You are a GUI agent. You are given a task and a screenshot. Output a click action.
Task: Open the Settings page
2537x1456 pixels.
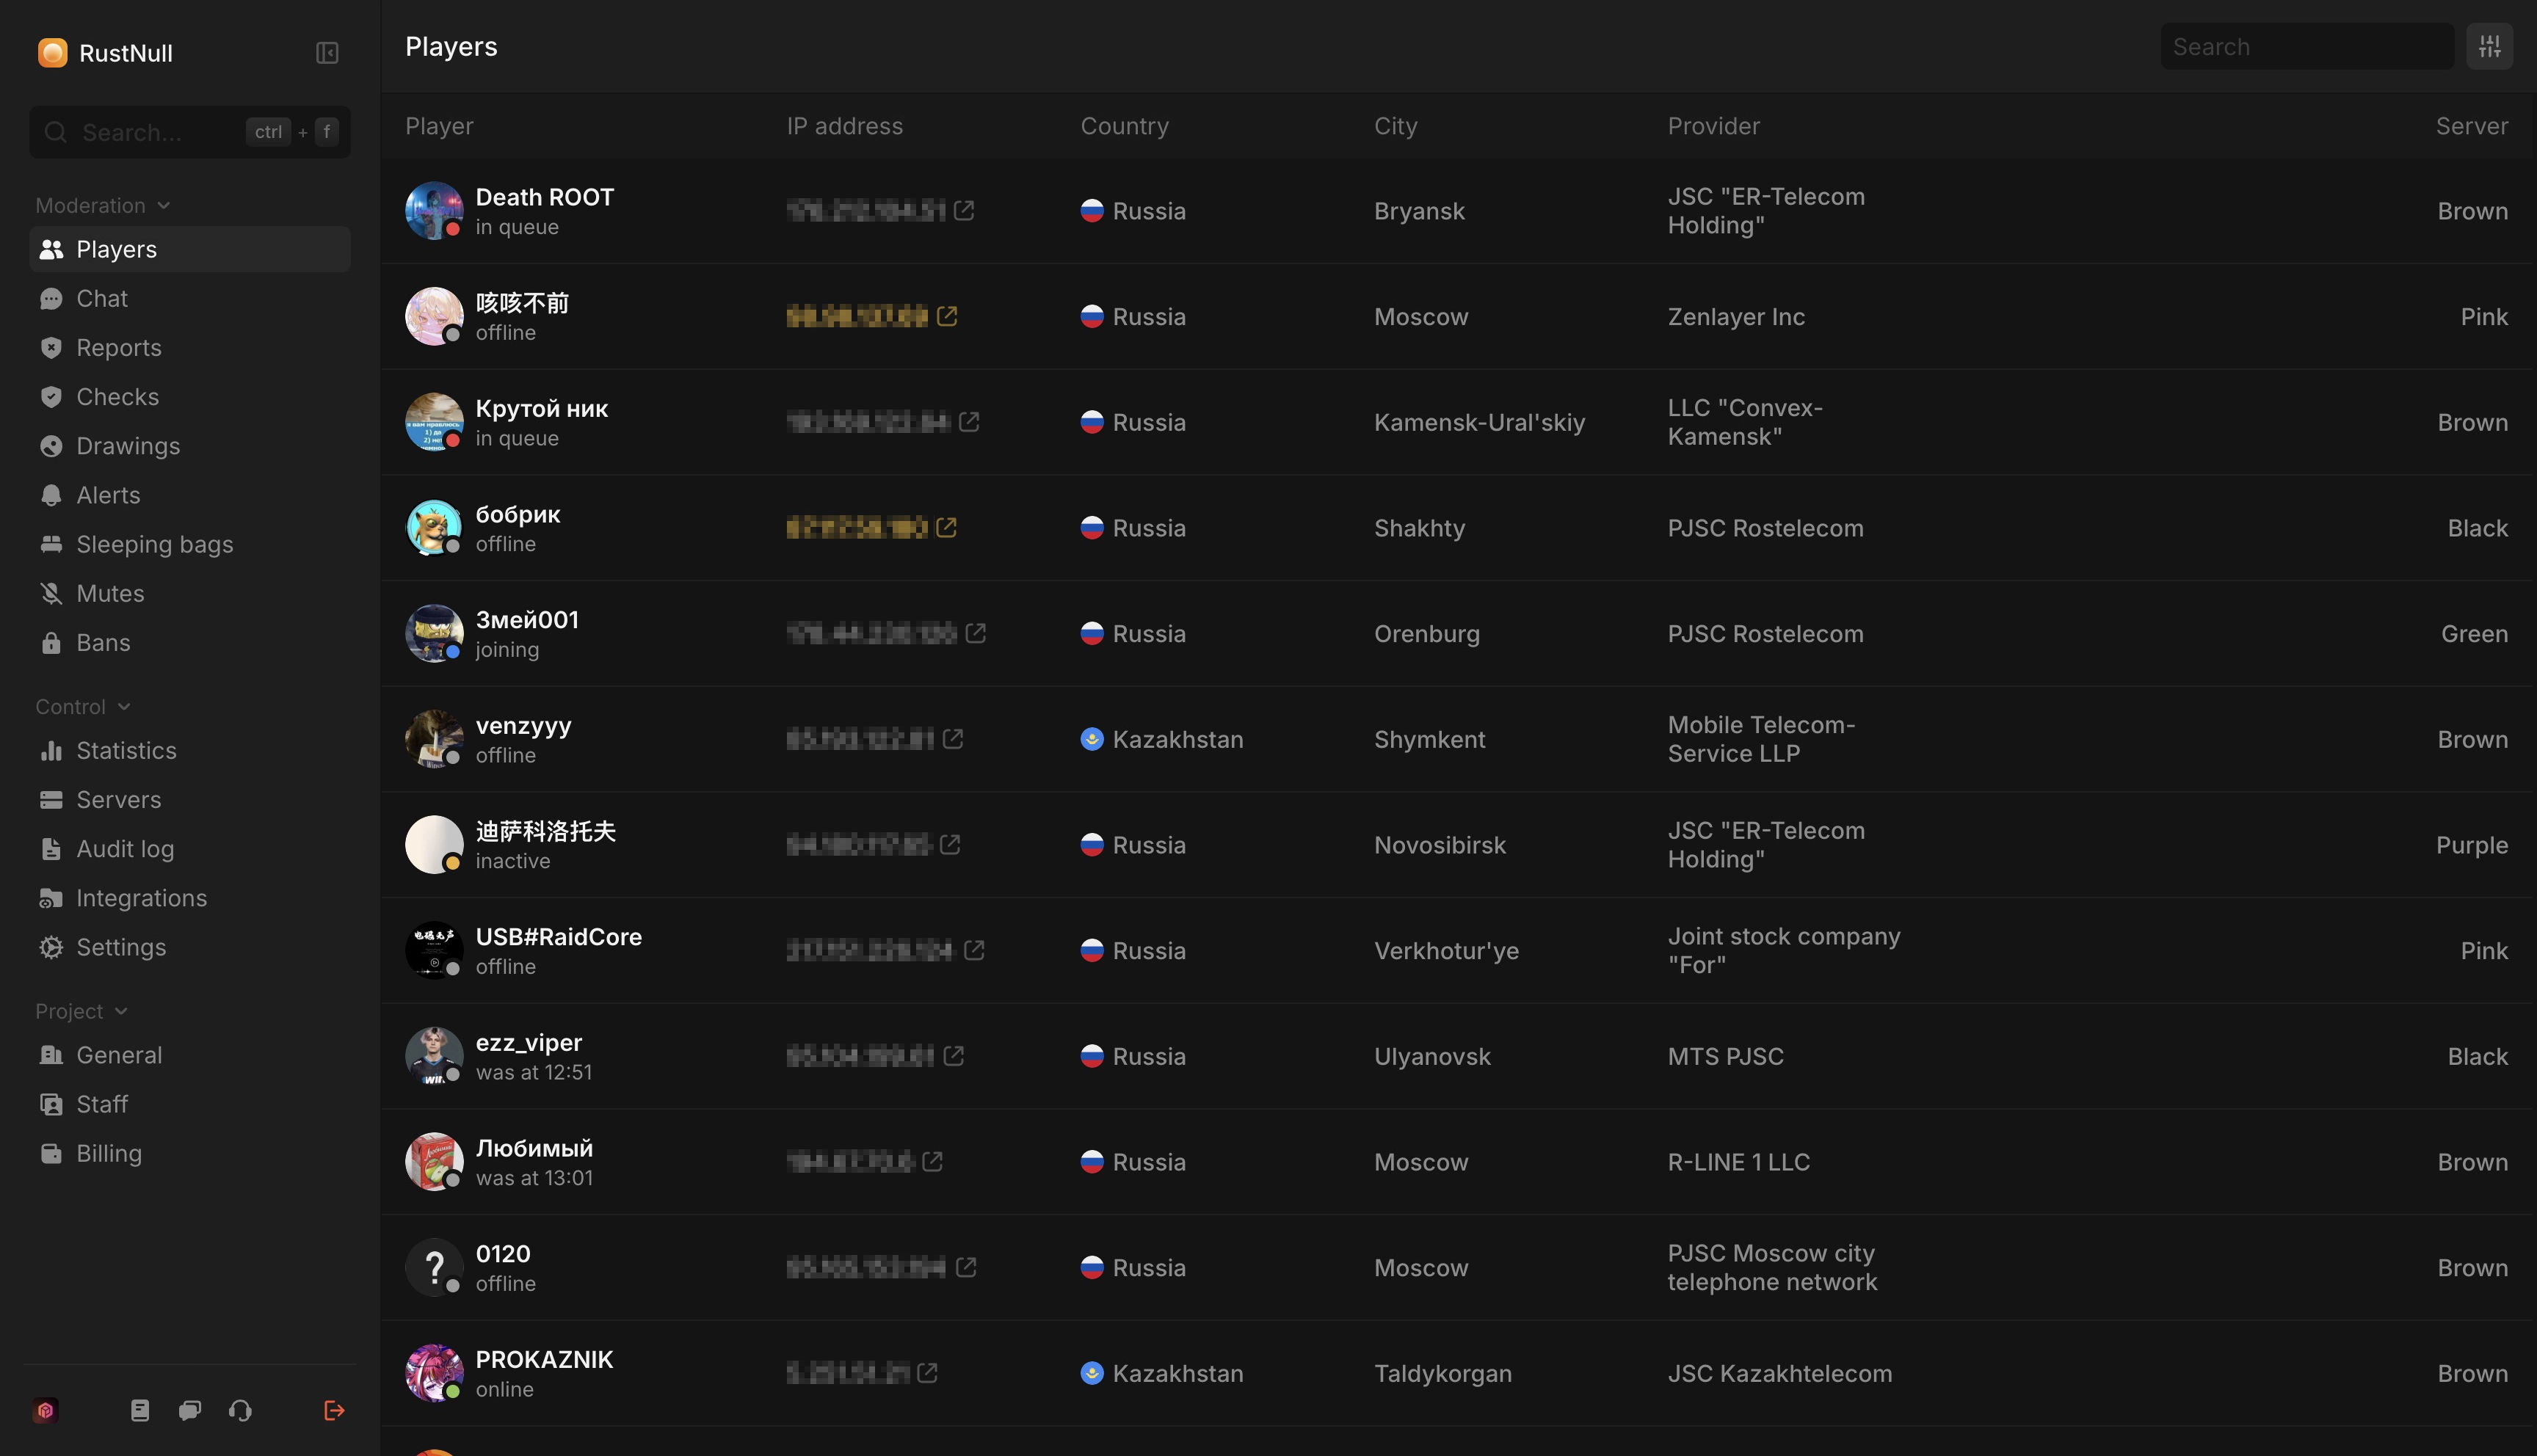(121, 947)
